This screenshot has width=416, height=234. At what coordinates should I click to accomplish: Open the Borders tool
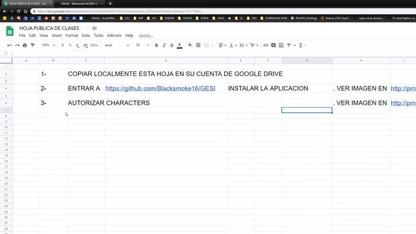pos(198,45)
